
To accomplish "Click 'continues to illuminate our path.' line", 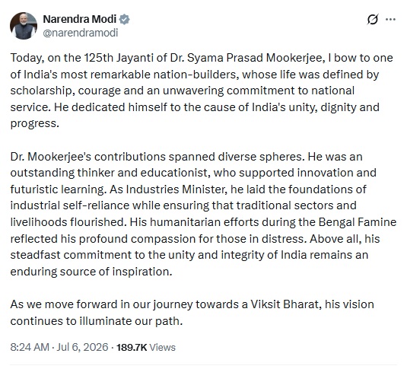I will tap(97, 321).
